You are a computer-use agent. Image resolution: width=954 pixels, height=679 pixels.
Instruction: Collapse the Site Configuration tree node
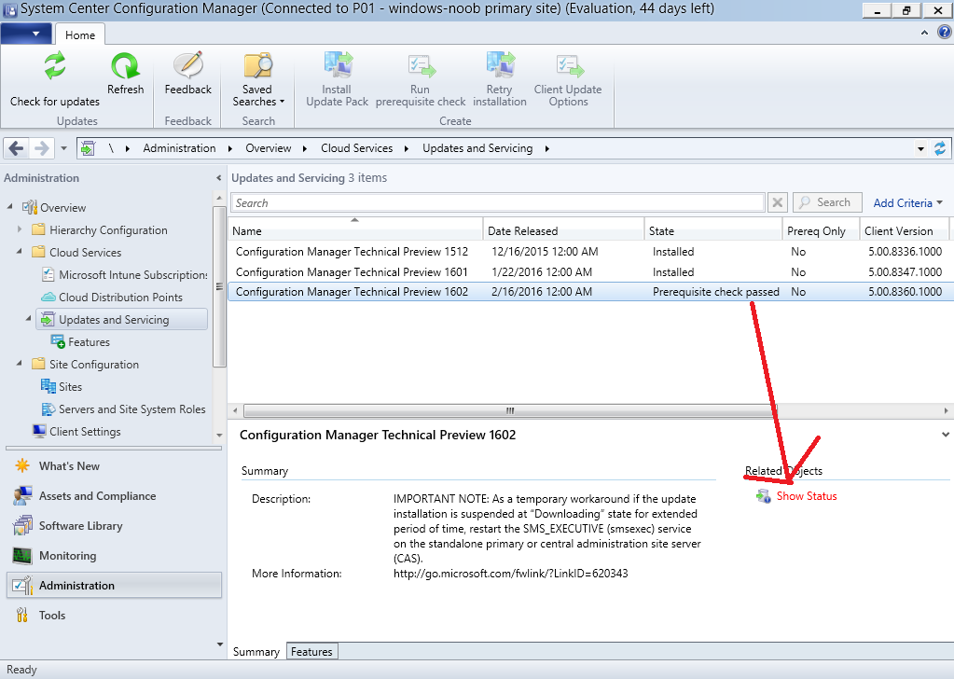click(20, 363)
